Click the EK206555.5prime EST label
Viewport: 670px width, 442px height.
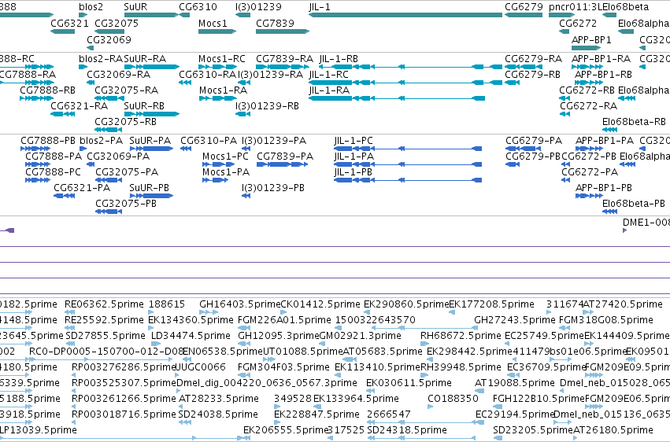coord(286,430)
